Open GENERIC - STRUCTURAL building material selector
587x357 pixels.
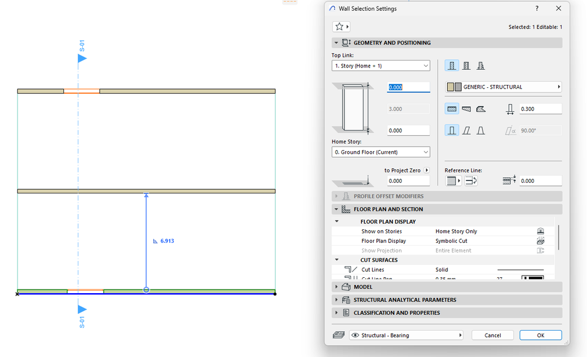(503, 87)
